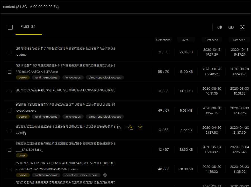Screen dimensions: 251x187
Task: Sort by the Size column
Action: point(186,40)
